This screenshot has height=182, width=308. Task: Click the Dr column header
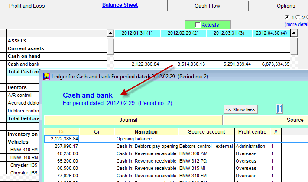(62, 131)
